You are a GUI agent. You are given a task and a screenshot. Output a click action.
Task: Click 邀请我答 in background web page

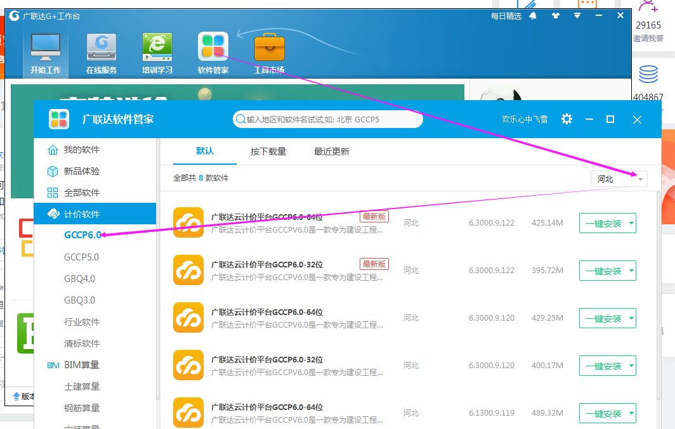pos(648,38)
